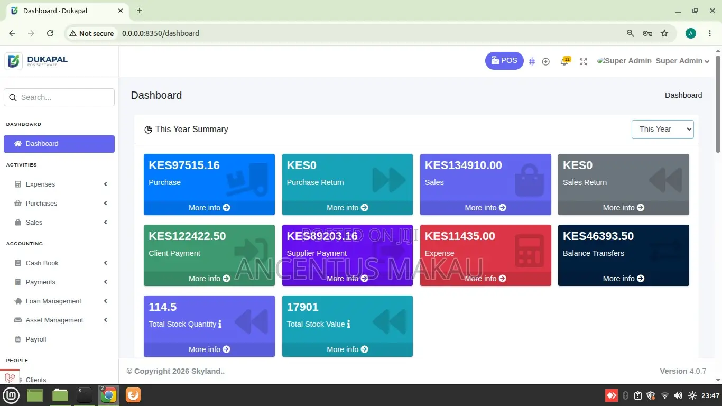Open the This Year period dropdown
The width and height of the screenshot is (722, 406).
[662, 129]
